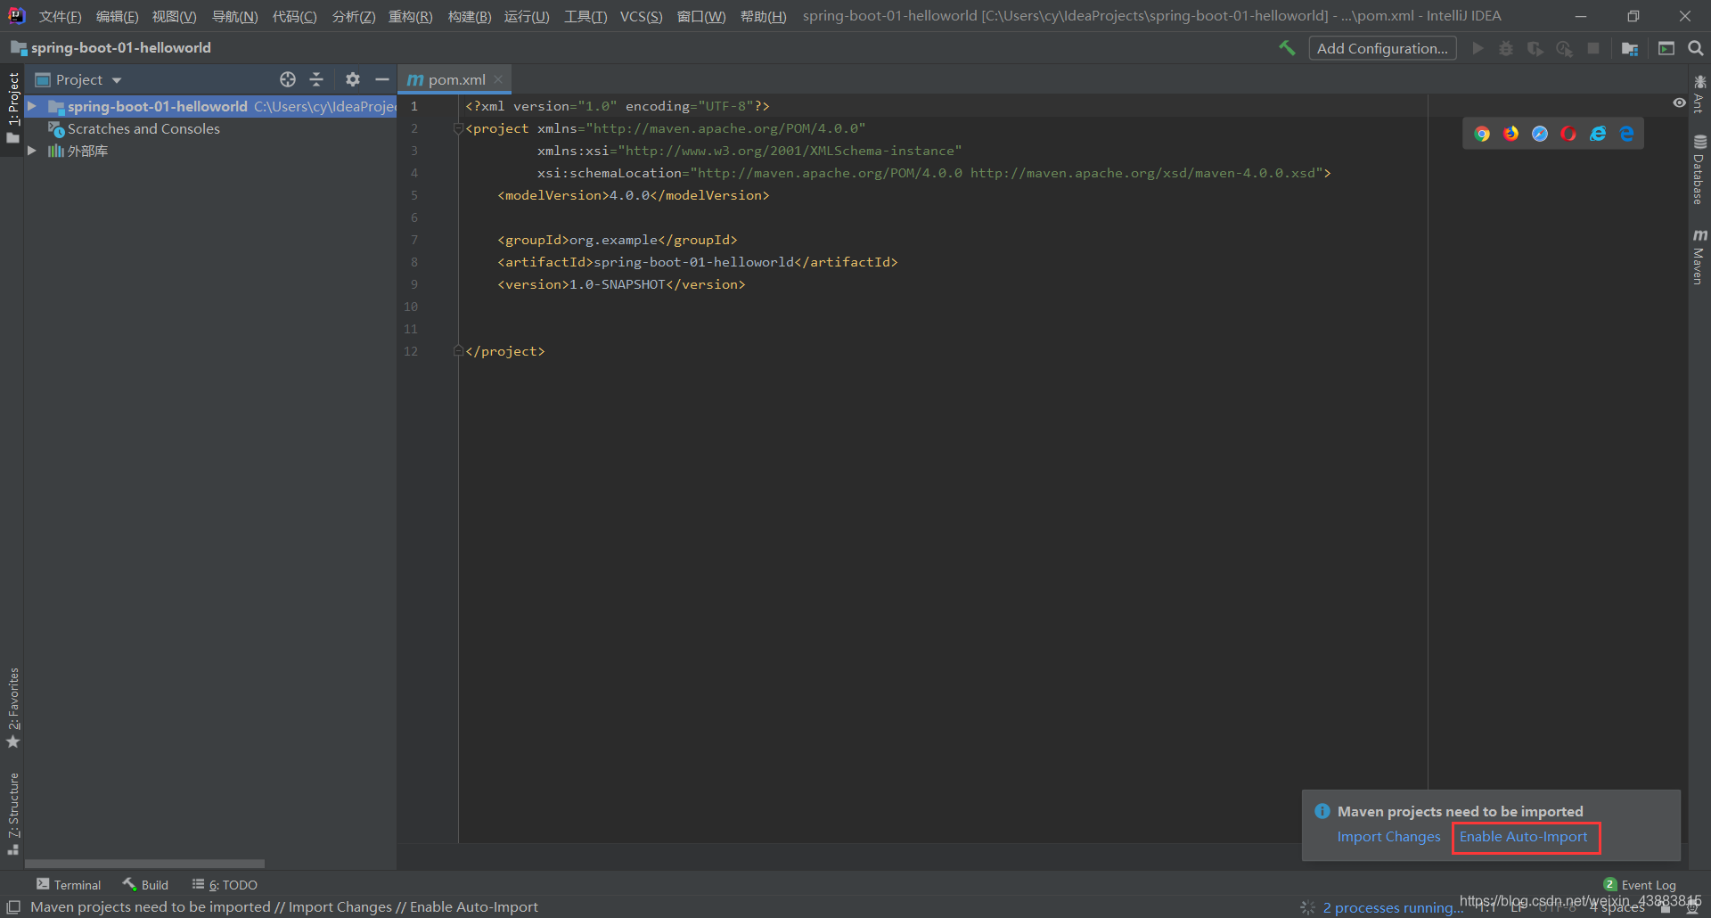Toggle the read-only lock icon in status bar
1711x918 pixels.
coord(1665,908)
